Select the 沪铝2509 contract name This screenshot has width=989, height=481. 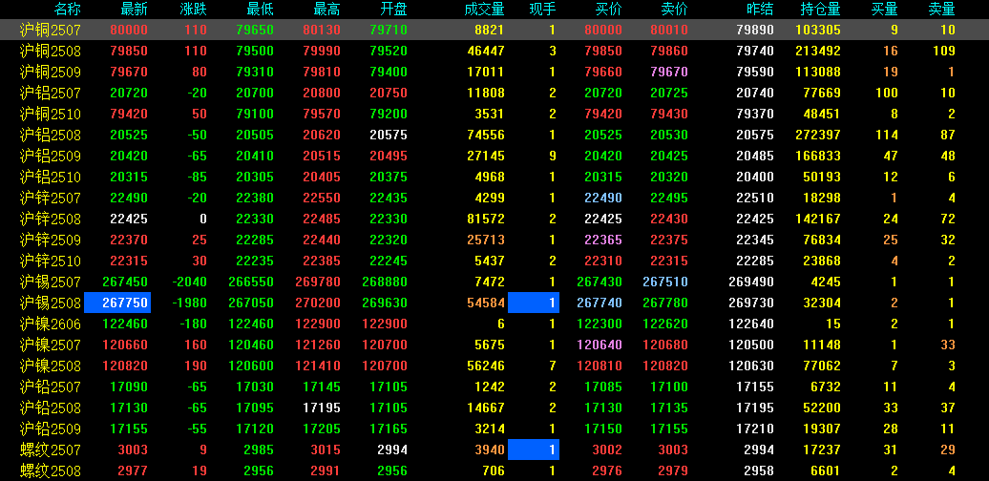[50, 156]
